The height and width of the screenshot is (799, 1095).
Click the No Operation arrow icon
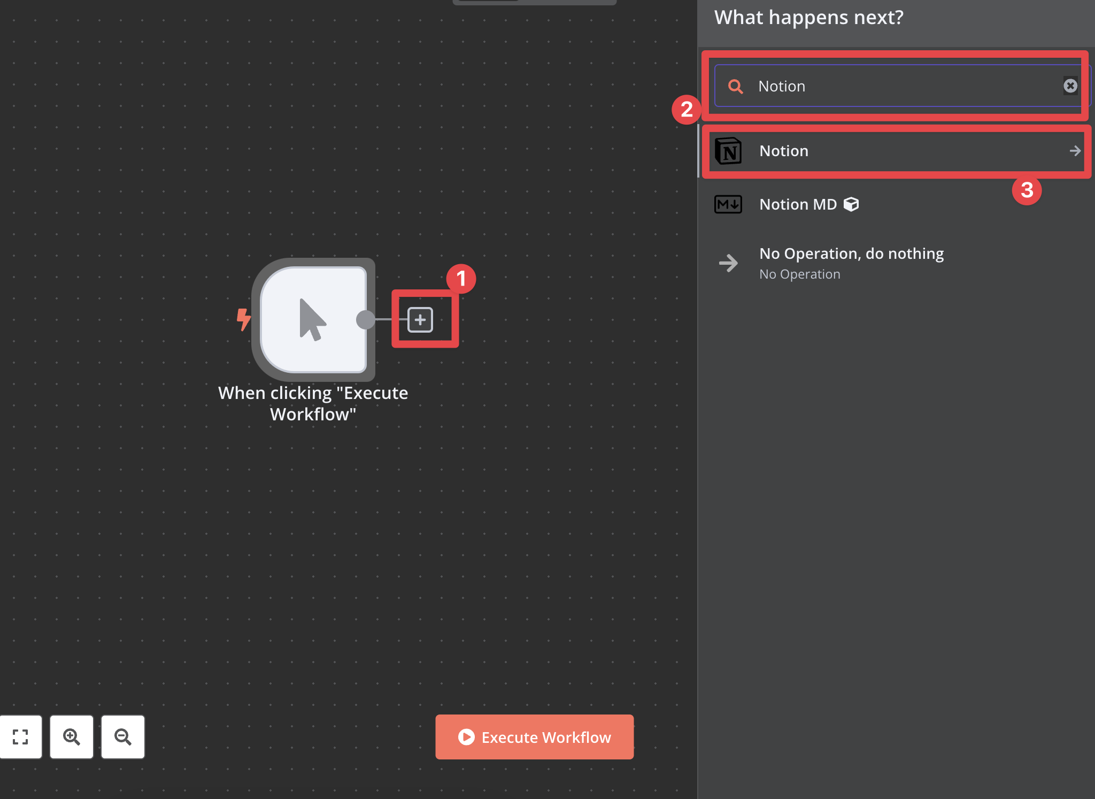coord(728,263)
